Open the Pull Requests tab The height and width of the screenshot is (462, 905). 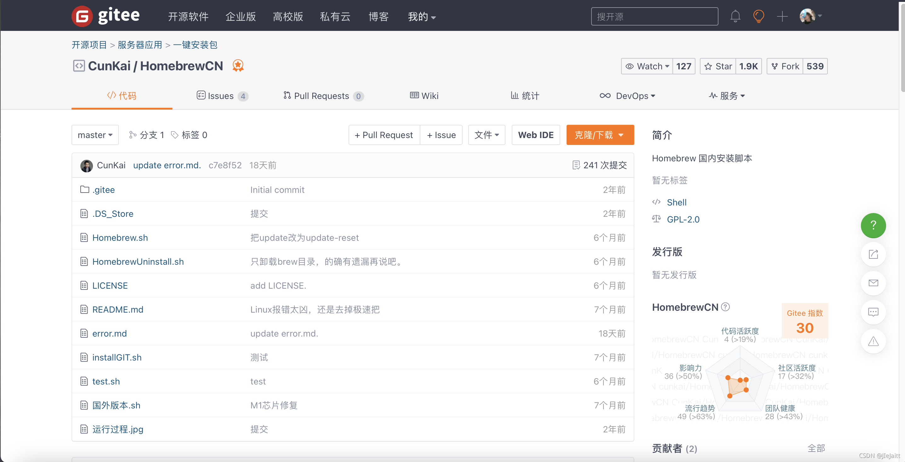click(323, 95)
